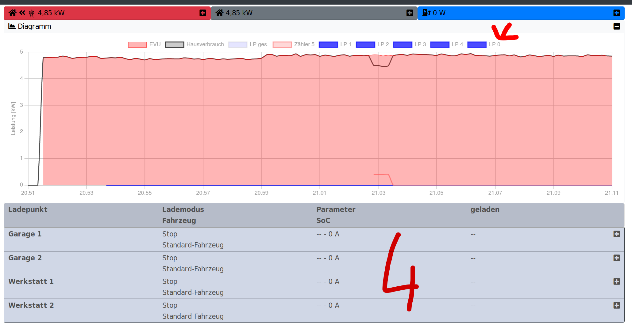Expand Werkstatt 2 row with plus icon
632x328 pixels.
[616, 305]
